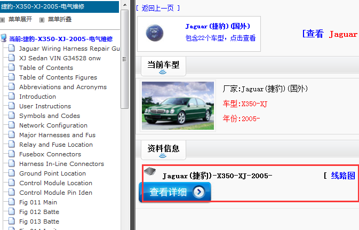Viewport: 359px width, 230px height.
Task: Click document icon for Table of Contents Figures
Action: pyautogui.click(x=12, y=77)
